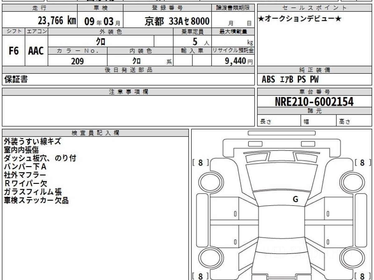374x280 pixels.
Task: Click the [8] marker at the diagram's top right
Action: tap(362, 162)
